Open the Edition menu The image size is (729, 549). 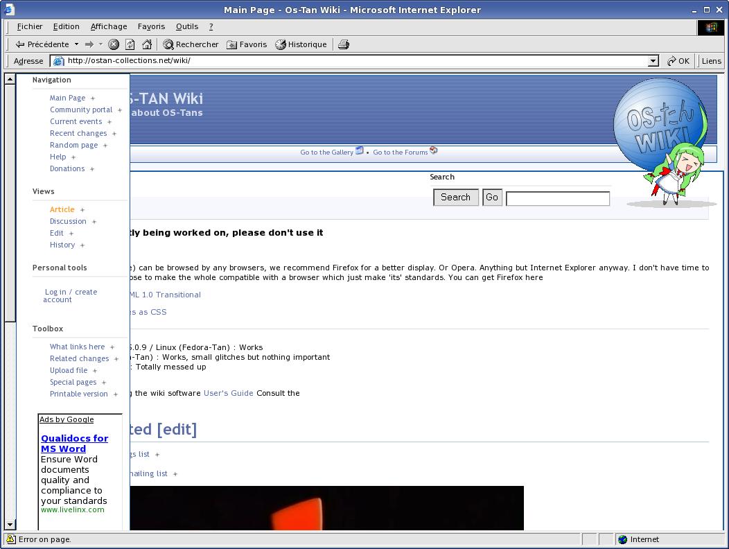(x=66, y=26)
